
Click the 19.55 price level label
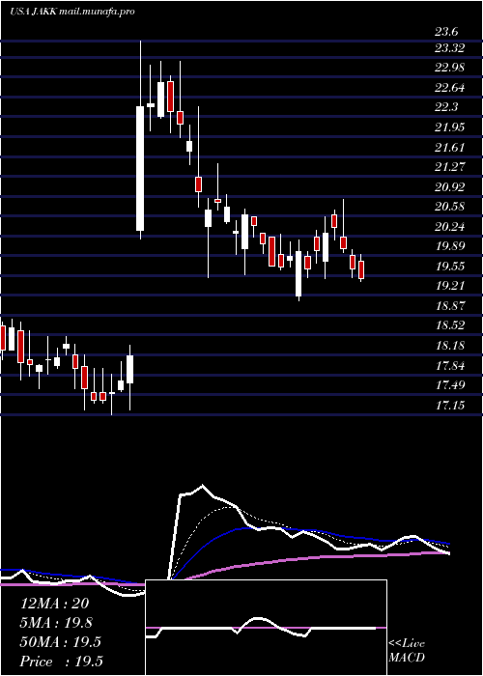(x=450, y=266)
